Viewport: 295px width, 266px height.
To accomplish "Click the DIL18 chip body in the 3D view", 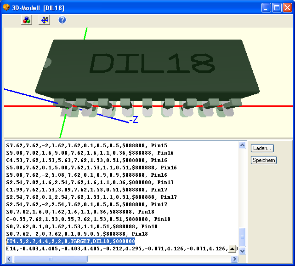I will (147, 69).
